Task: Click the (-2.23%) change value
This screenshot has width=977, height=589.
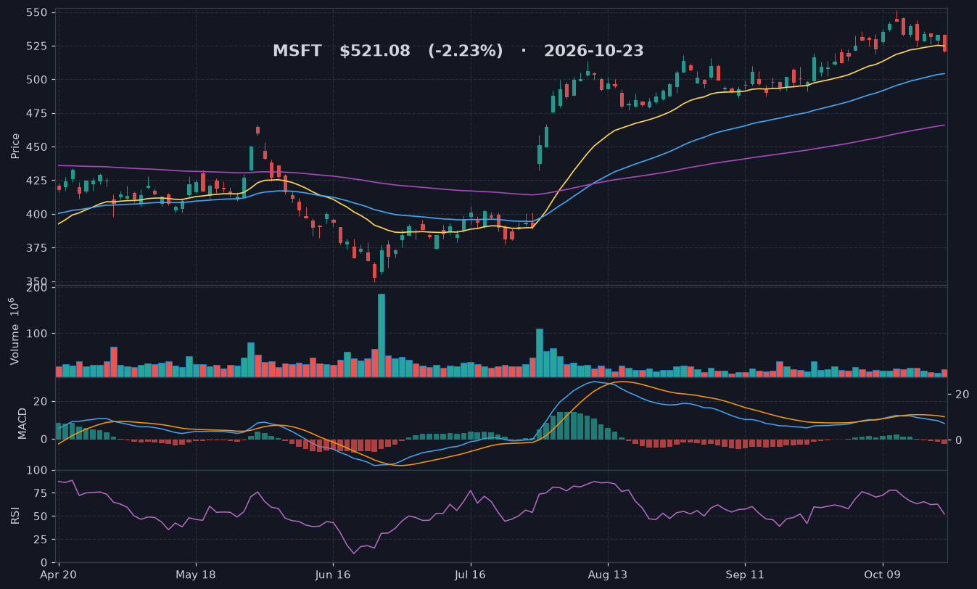Action: (x=465, y=52)
